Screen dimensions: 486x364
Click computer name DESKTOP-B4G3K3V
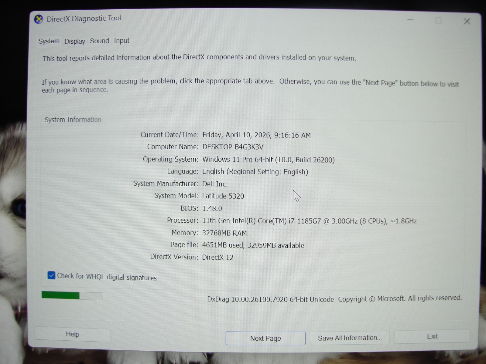click(x=233, y=147)
